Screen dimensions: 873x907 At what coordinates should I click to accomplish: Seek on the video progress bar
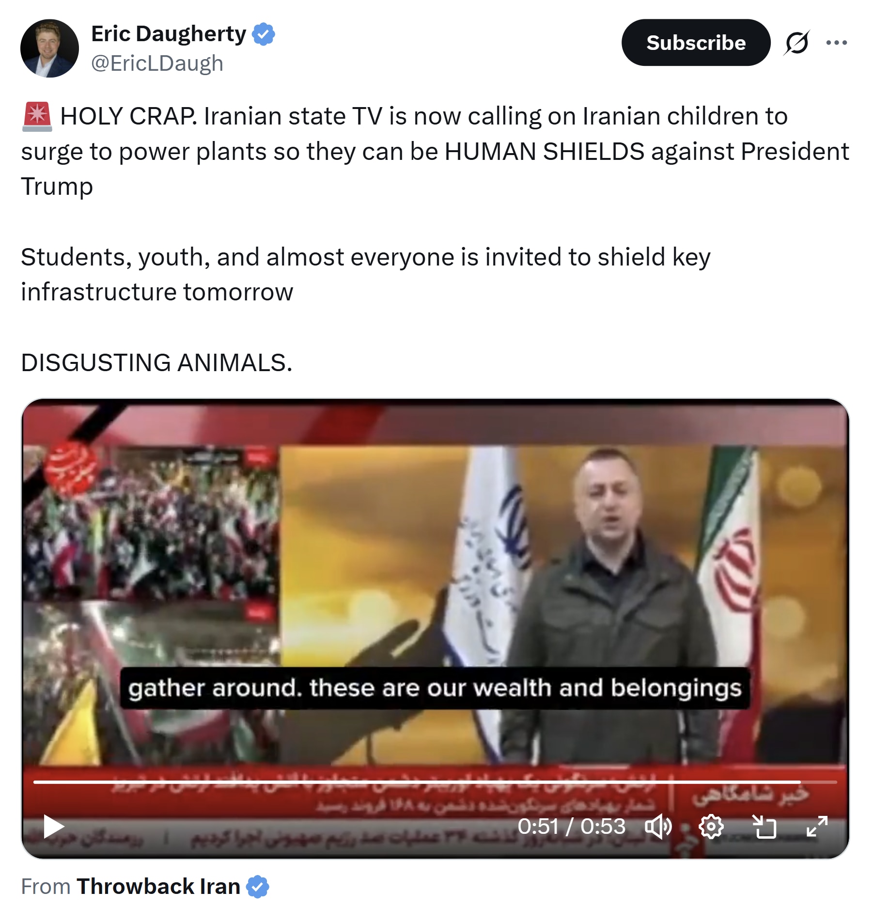[x=435, y=782]
